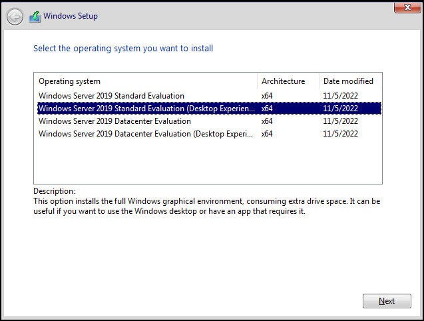Click 11/5/2022 in Datacenter Desktop Experience row
The height and width of the screenshot is (321, 424).
340,134
